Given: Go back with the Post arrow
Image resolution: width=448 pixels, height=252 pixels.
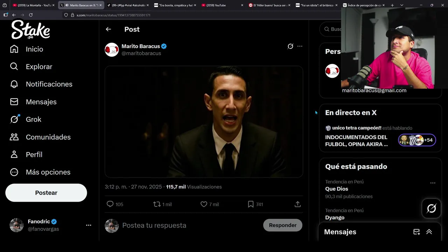Looking at the screenshot, I should pyautogui.click(x=108, y=29).
